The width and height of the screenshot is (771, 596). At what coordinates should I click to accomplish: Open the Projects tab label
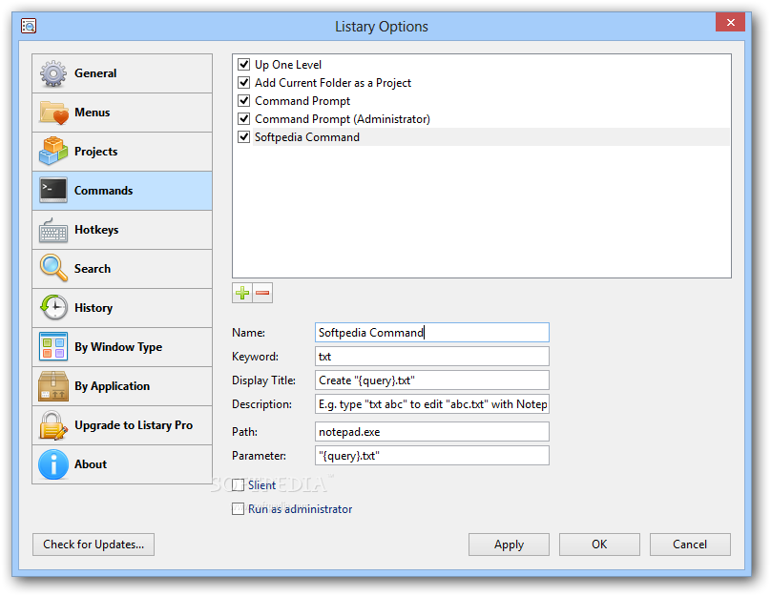[x=95, y=152]
